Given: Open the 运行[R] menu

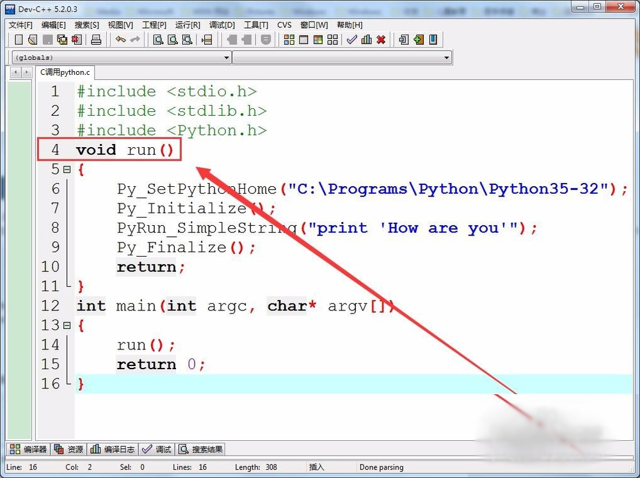Looking at the screenshot, I should (188, 25).
